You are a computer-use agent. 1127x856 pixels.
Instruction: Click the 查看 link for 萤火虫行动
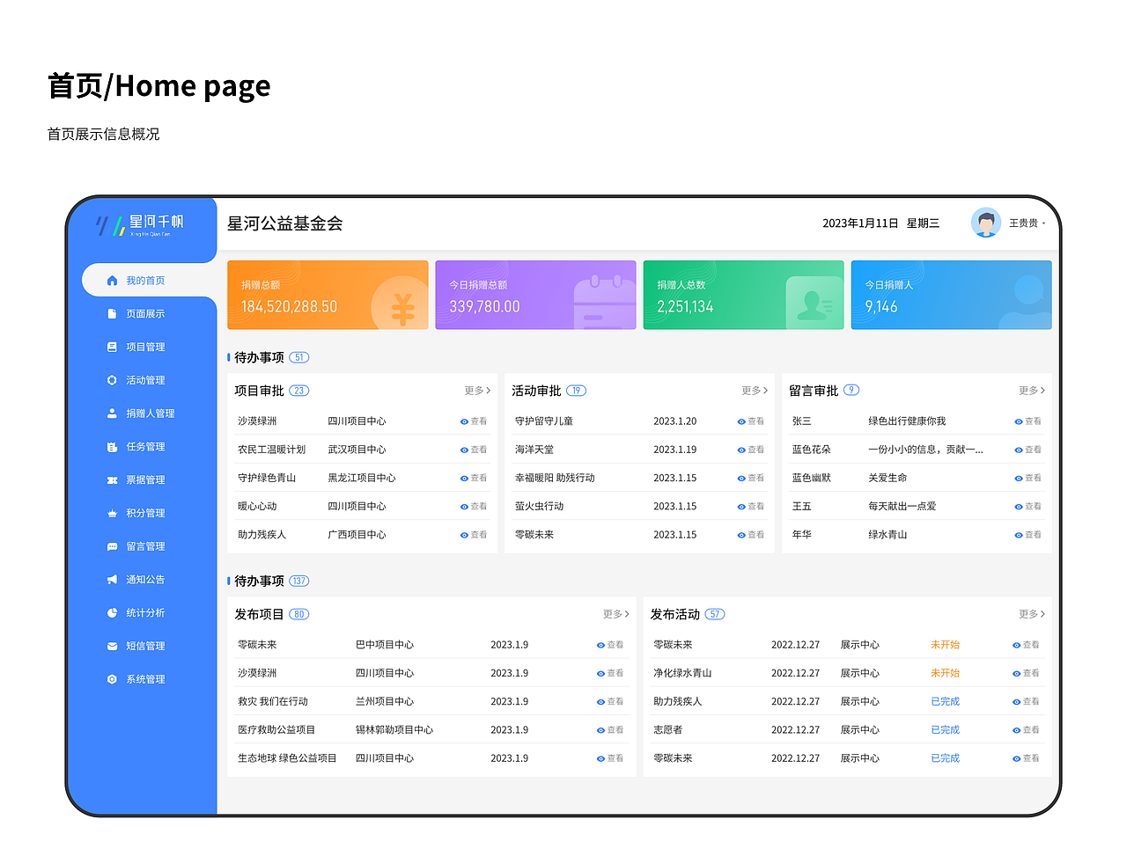pyautogui.click(x=751, y=507)
